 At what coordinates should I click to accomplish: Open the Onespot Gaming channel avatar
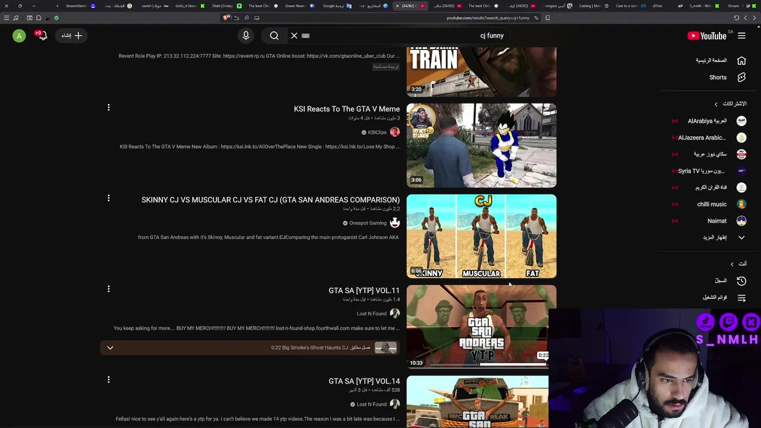click(x=395, y=223)
